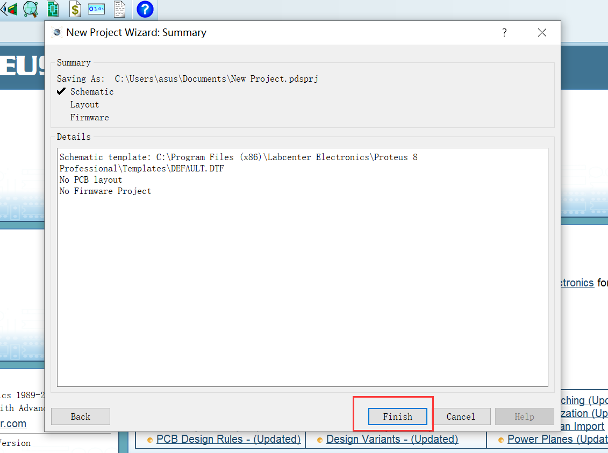The height and width of the screenshot is (453, 608).
Task: Click the wizard dialog's context help question mark
Action: [x=504, y=33]
